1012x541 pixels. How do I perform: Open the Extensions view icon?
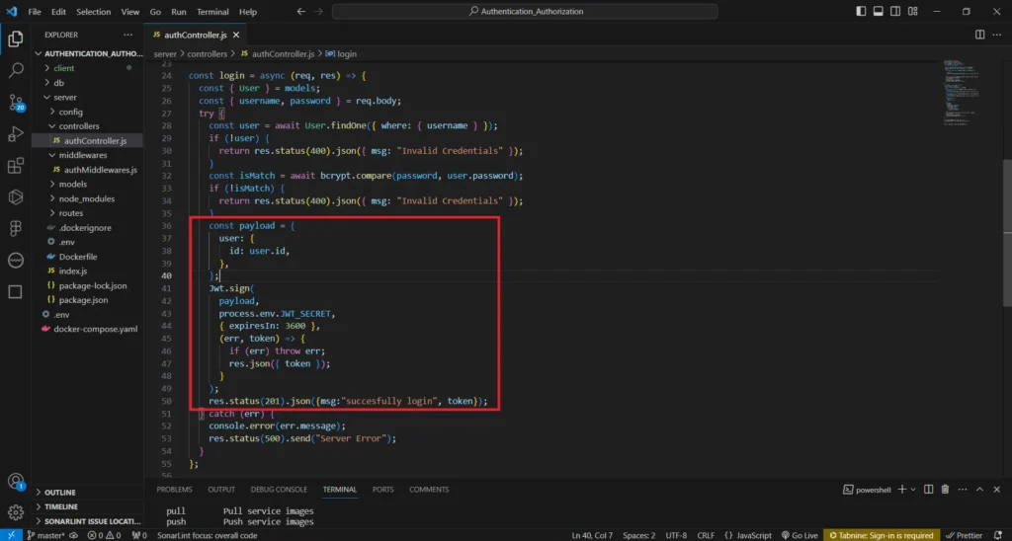(16, 166)
